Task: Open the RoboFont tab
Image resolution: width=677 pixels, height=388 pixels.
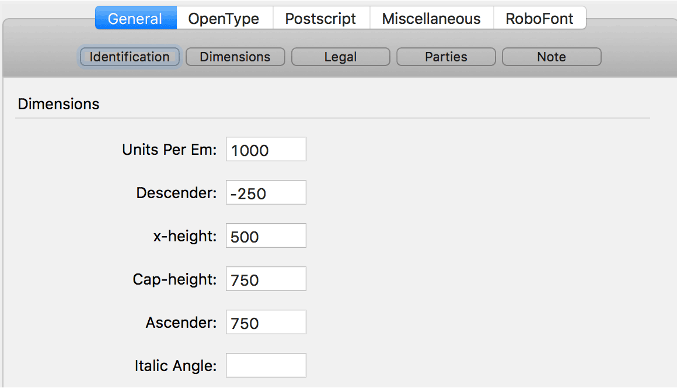Action: (539, 18)
